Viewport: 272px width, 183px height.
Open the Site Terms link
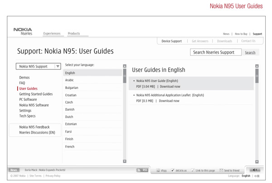pyautogui.click(x=35, y=176)
